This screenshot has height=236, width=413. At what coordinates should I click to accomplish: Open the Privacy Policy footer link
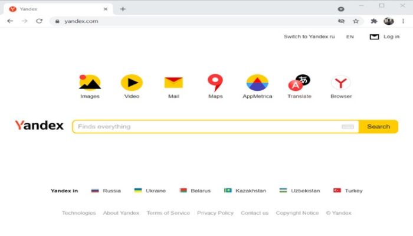[215, 213]
